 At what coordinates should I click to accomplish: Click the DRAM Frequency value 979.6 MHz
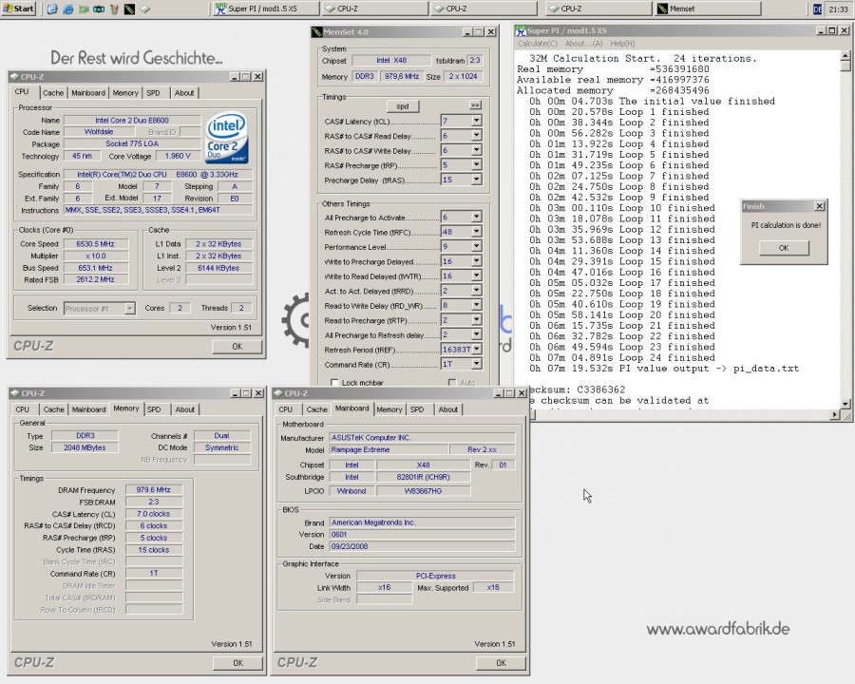coord(154,490)
